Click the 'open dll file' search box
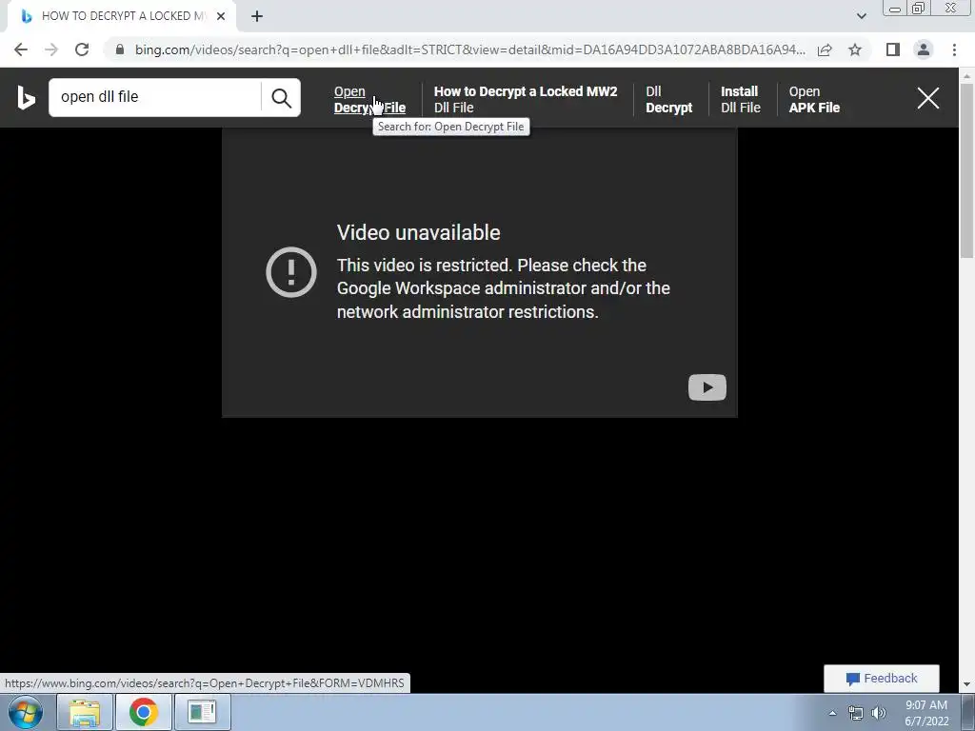The image size is (975, 731). point(155,98)
